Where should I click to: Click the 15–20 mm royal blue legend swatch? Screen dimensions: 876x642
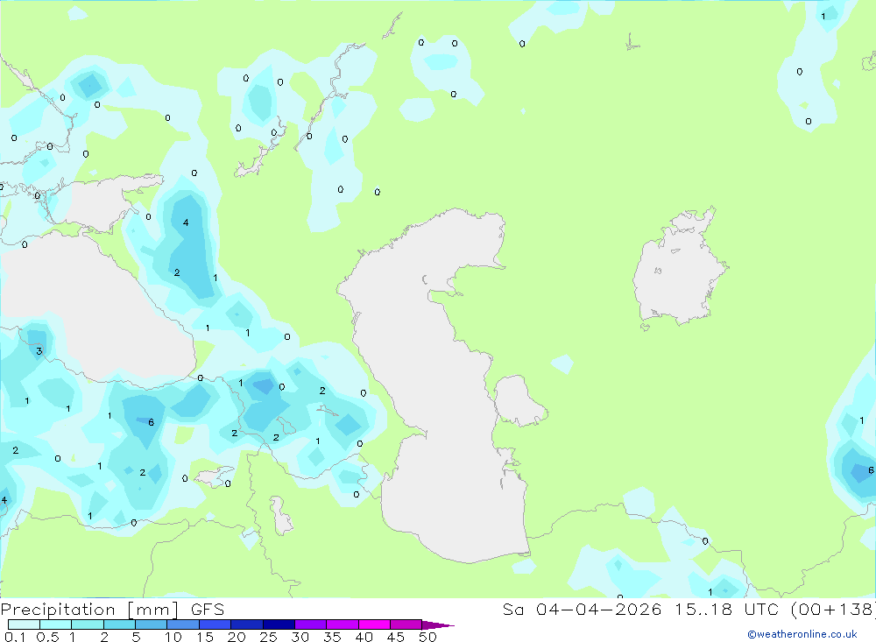click(x=215, y=624)
